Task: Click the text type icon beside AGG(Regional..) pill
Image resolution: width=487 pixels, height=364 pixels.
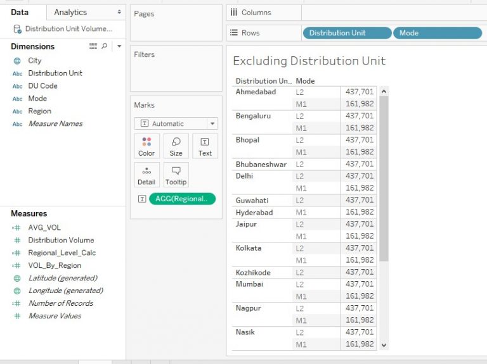Action: pos(142,199)
